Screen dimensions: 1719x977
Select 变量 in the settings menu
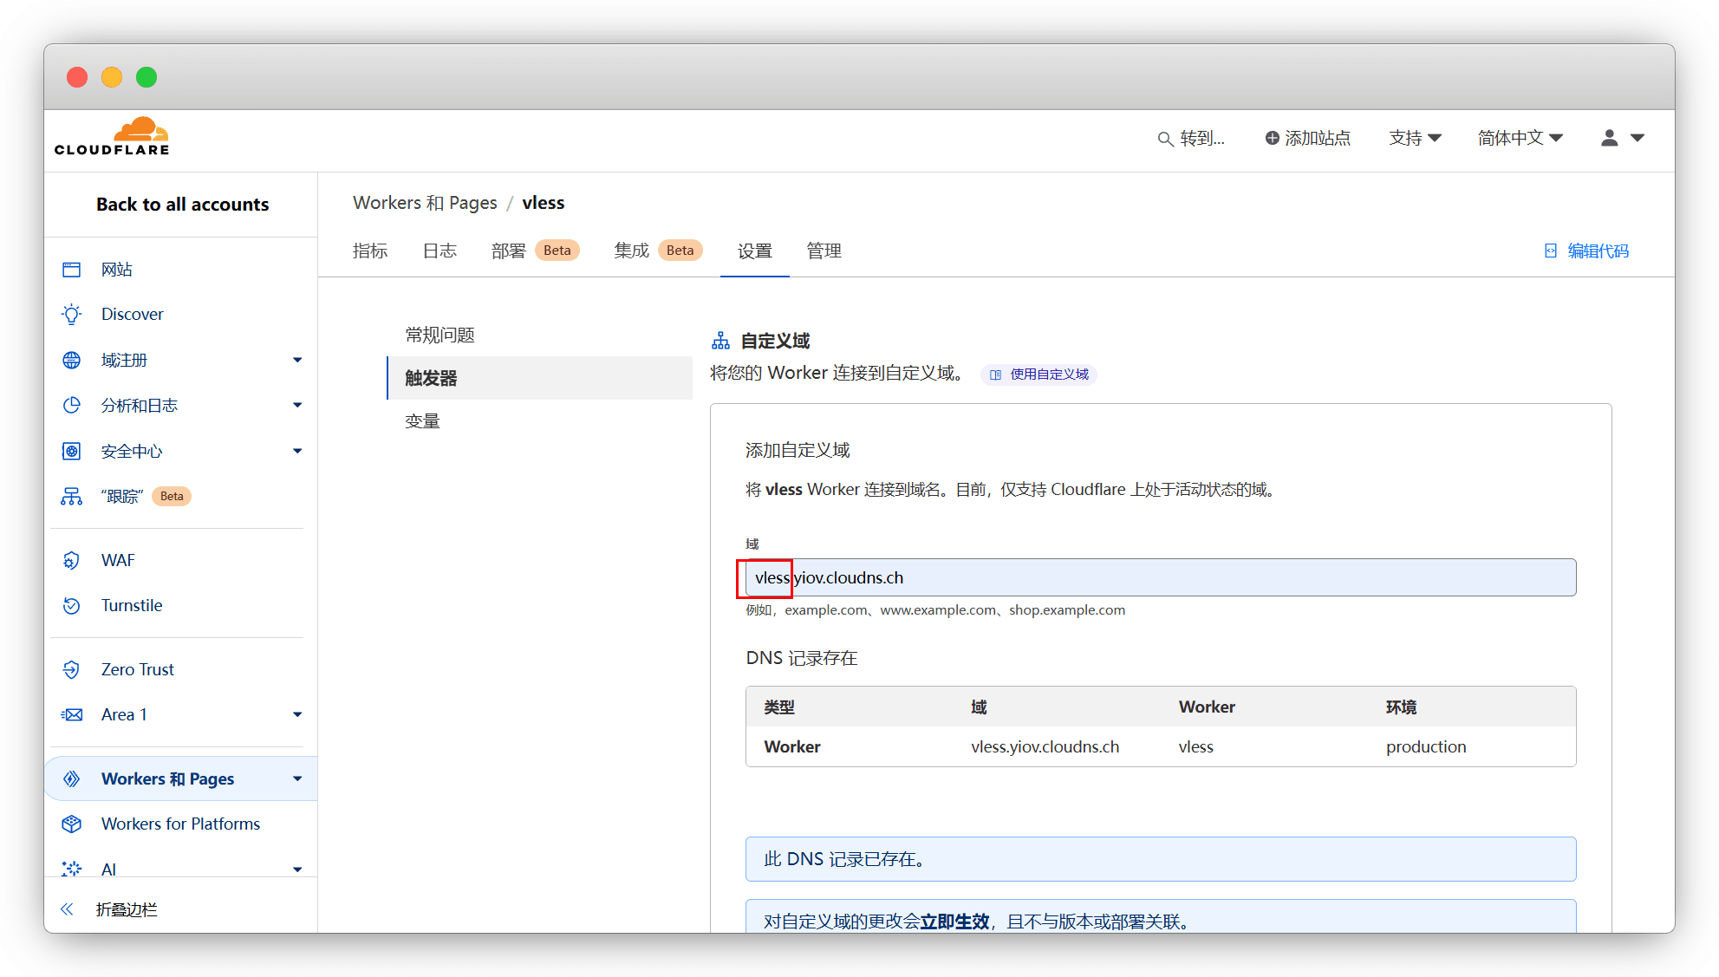tap(422, 421)
